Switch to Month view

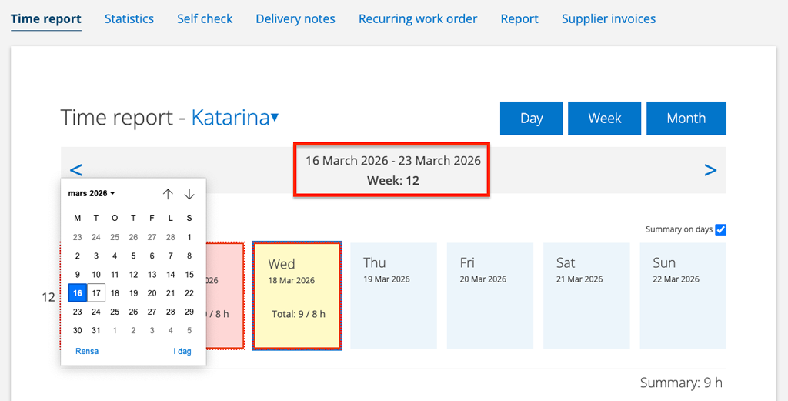pyautogui.click(x=686, y=119)
